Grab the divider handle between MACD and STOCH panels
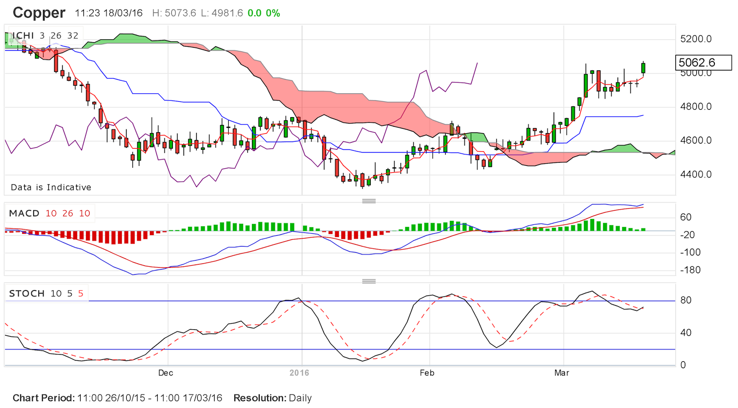Screen dimensions: 738x408 point(369,281)
